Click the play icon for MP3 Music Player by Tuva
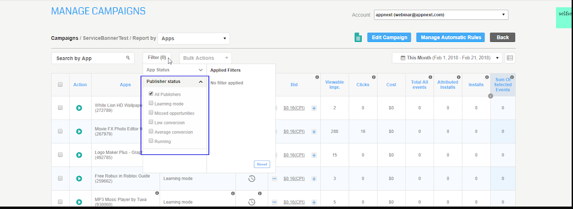Image resolution: width=573 pixels, height=209 pixels. [79, 202]
